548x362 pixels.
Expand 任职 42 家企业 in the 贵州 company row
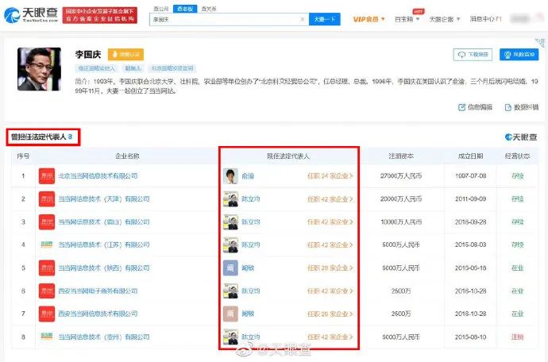point(330,337)
